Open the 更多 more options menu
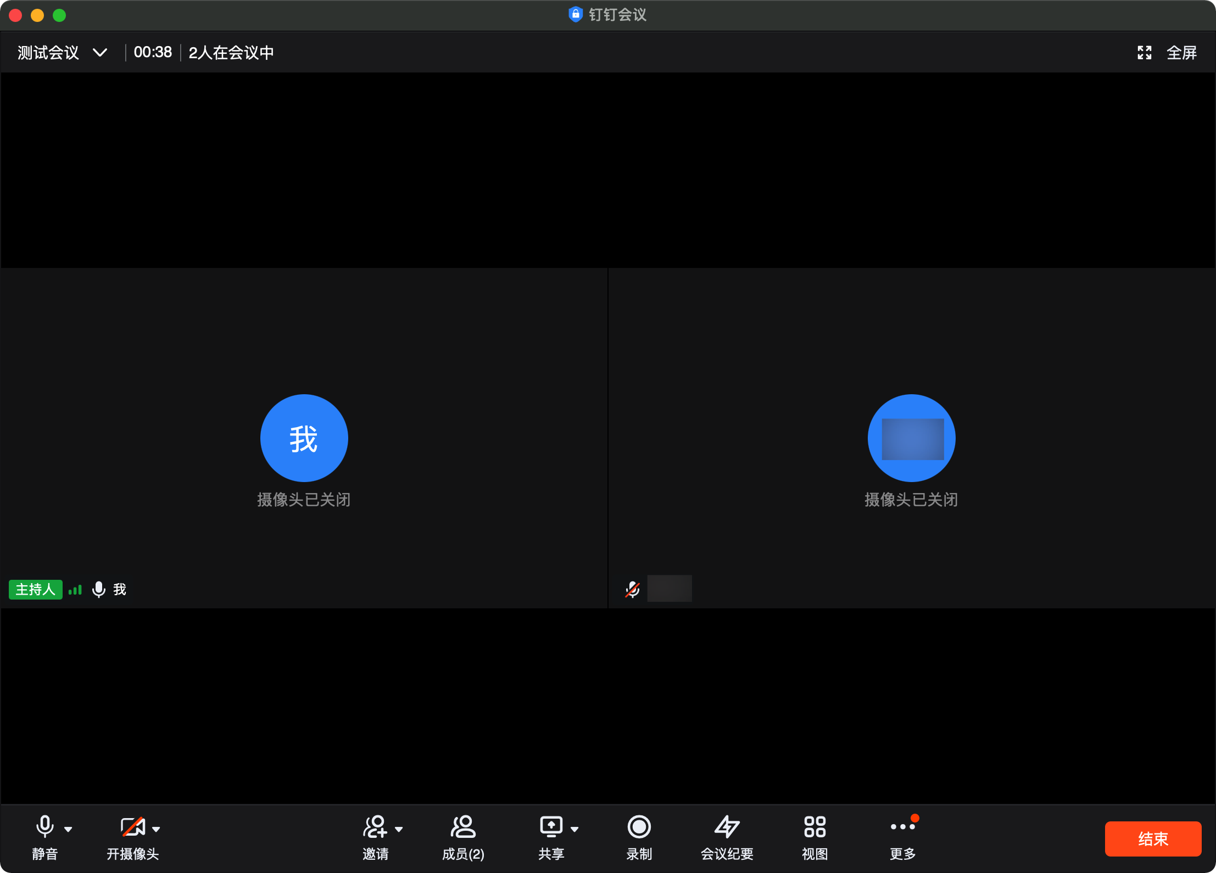The image size is (1216, 873). pos(902,827)
